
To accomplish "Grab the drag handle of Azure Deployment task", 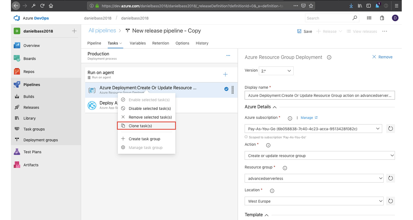I will [x=233, y=90].
